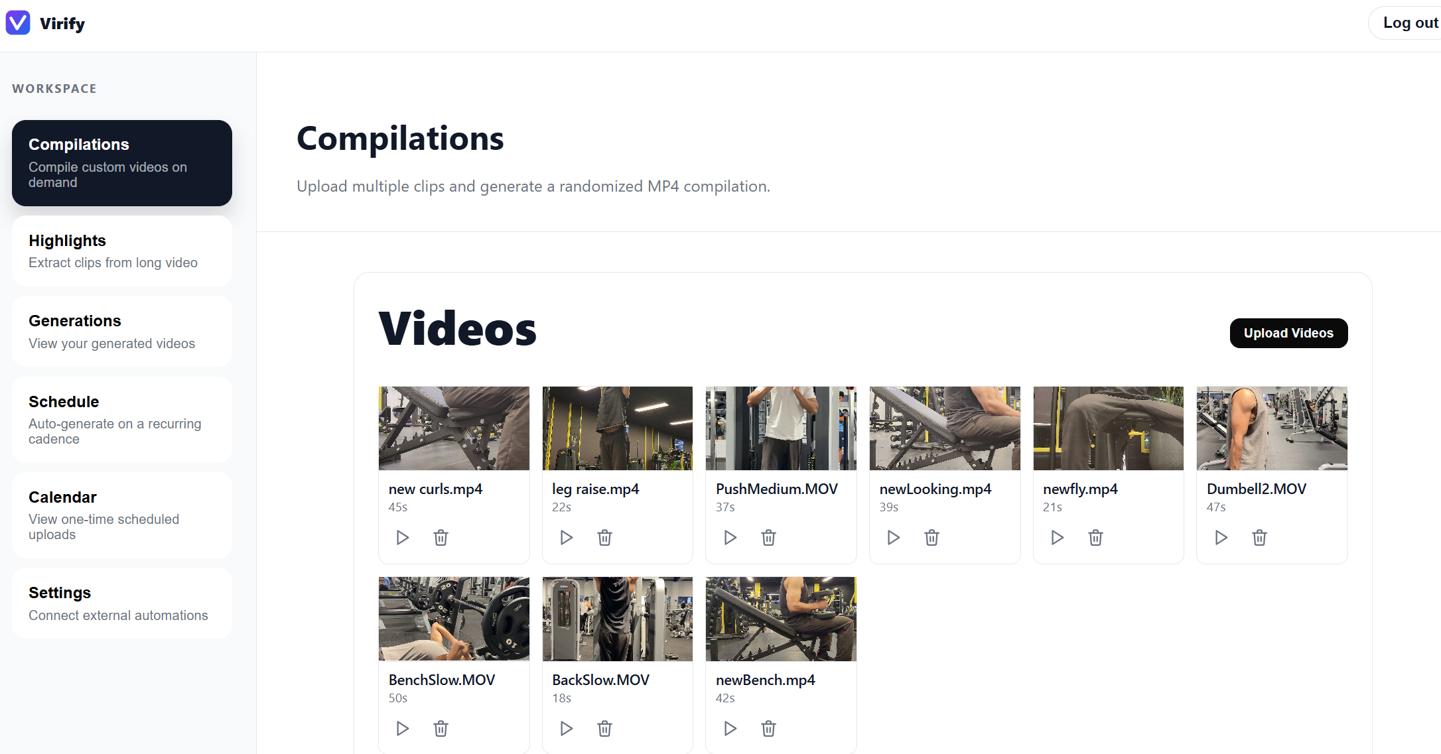Delete the newLooking.mp4 video
Image resolution: width=1441 pixels, height=754 pixels.
pyautogui.click(x=931, y=537)
